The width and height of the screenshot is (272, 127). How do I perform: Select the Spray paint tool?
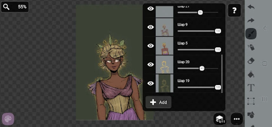pos(251,47)
